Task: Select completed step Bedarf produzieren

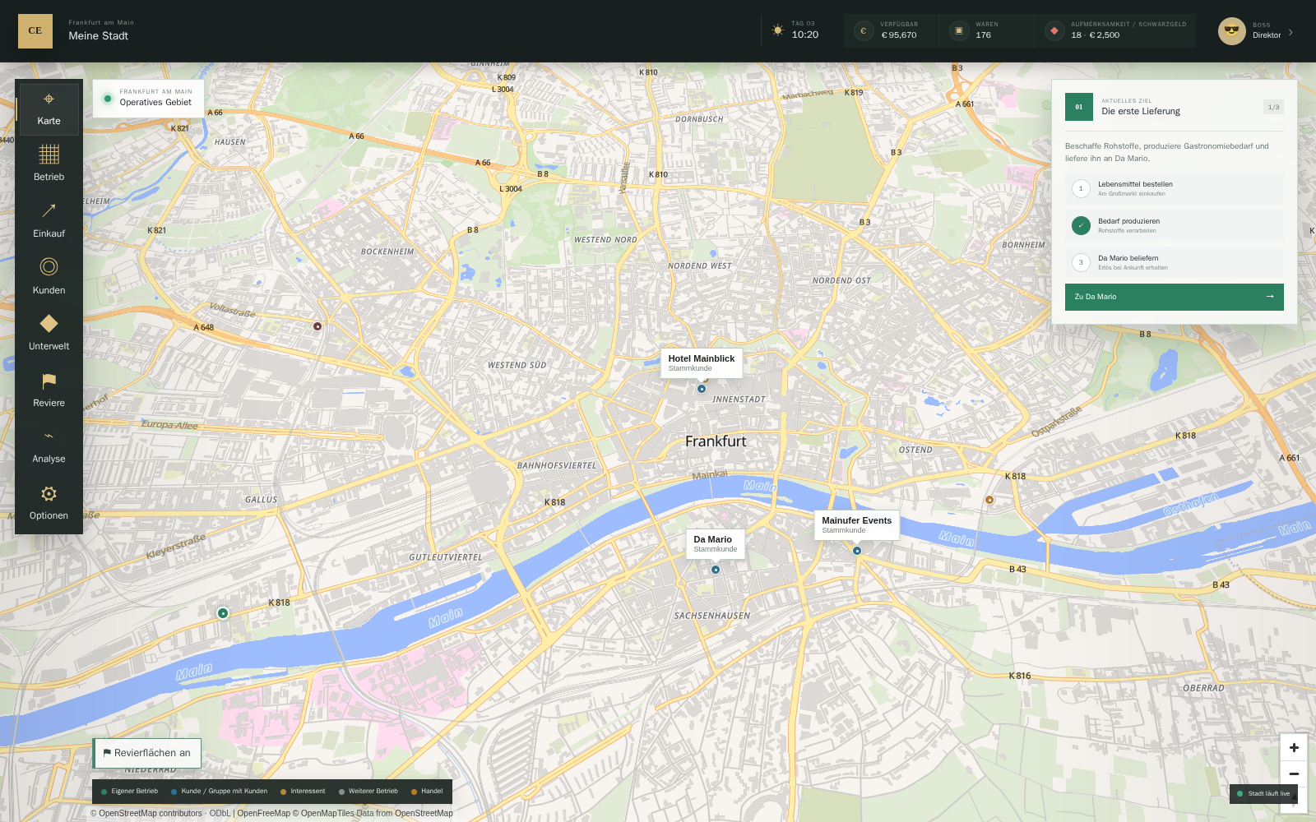Action: pyautogui.click(x=1174, y=225)
